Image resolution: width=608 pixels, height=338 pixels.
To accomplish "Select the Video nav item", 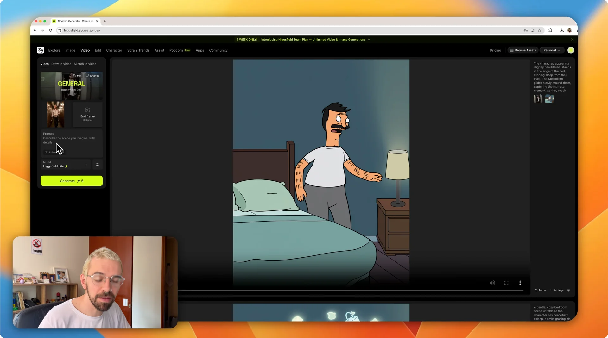I will (x=85, y=50).
